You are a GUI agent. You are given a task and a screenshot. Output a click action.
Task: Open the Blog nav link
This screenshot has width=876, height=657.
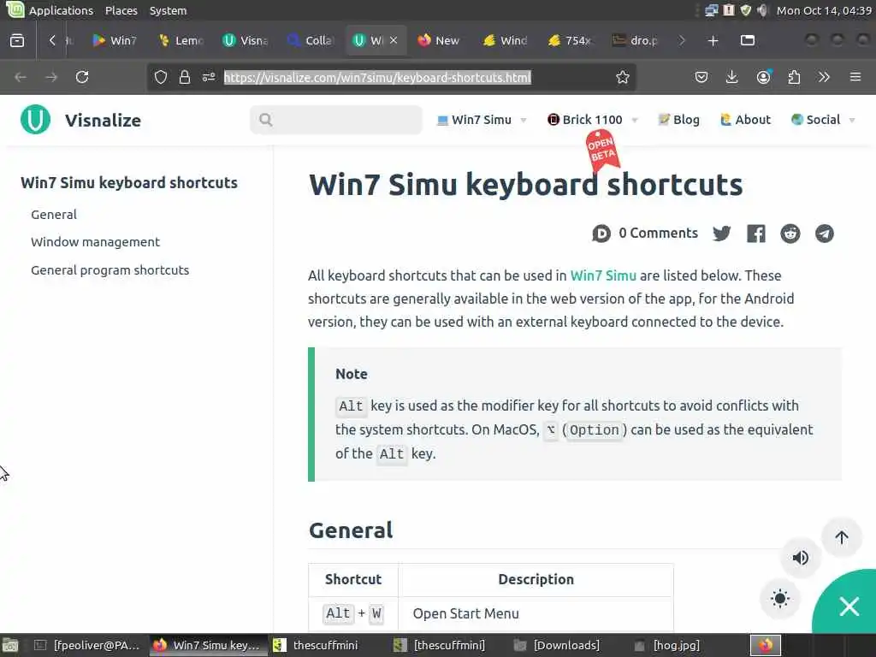point(678,120)
